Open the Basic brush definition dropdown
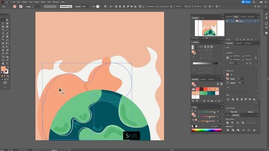The height and width of the screenshot is (151, 269). [73, 7]
